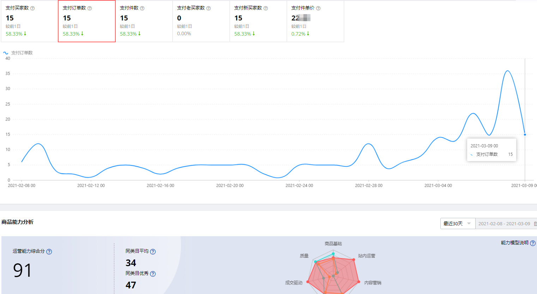Select the 支付老买家数 metric card
This screenshot has height=294, width=537.
pos(201,21)
